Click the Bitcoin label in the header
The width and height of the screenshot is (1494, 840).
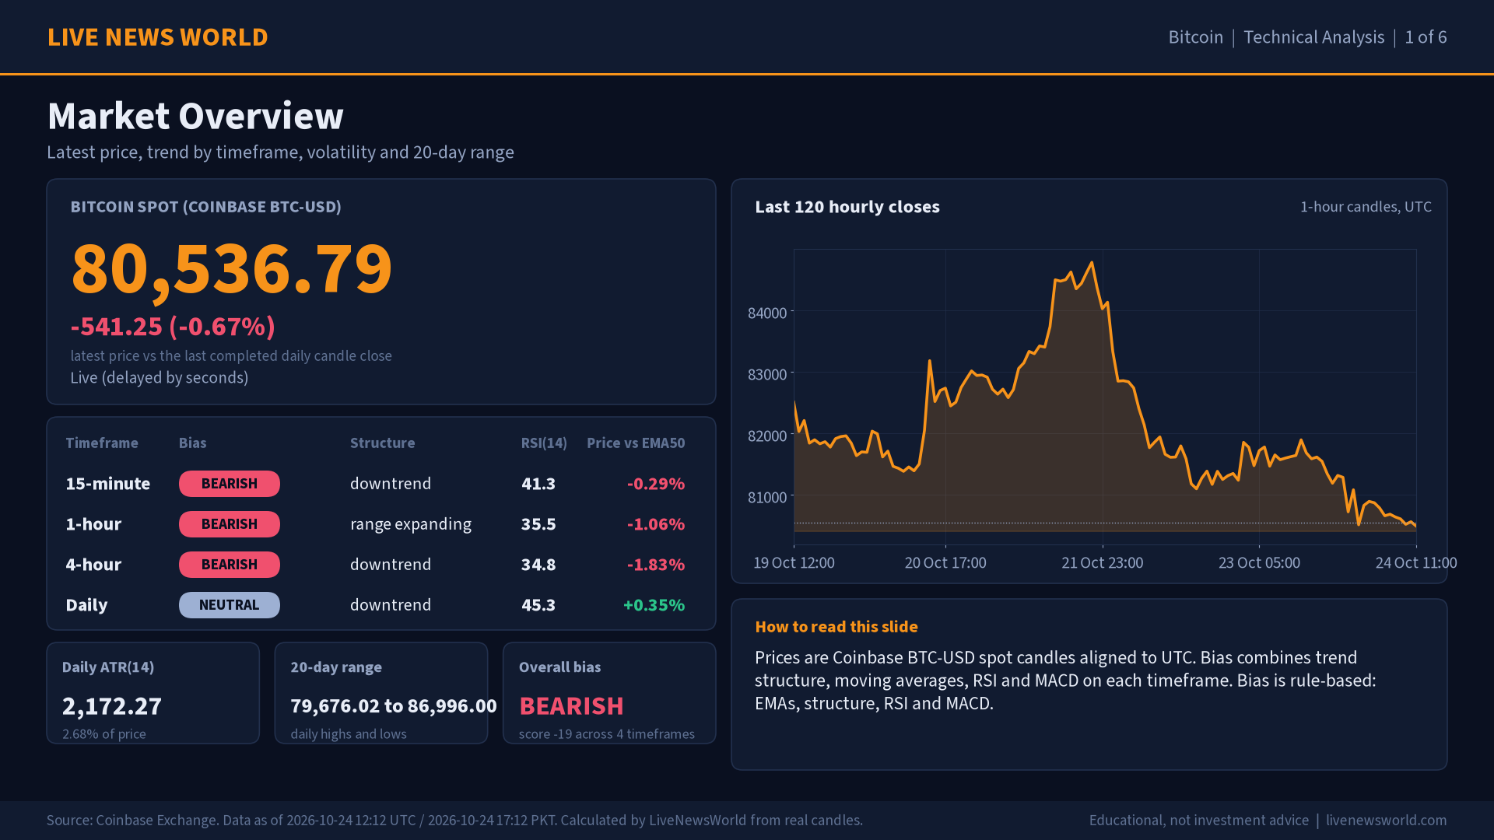point(1195,37)
